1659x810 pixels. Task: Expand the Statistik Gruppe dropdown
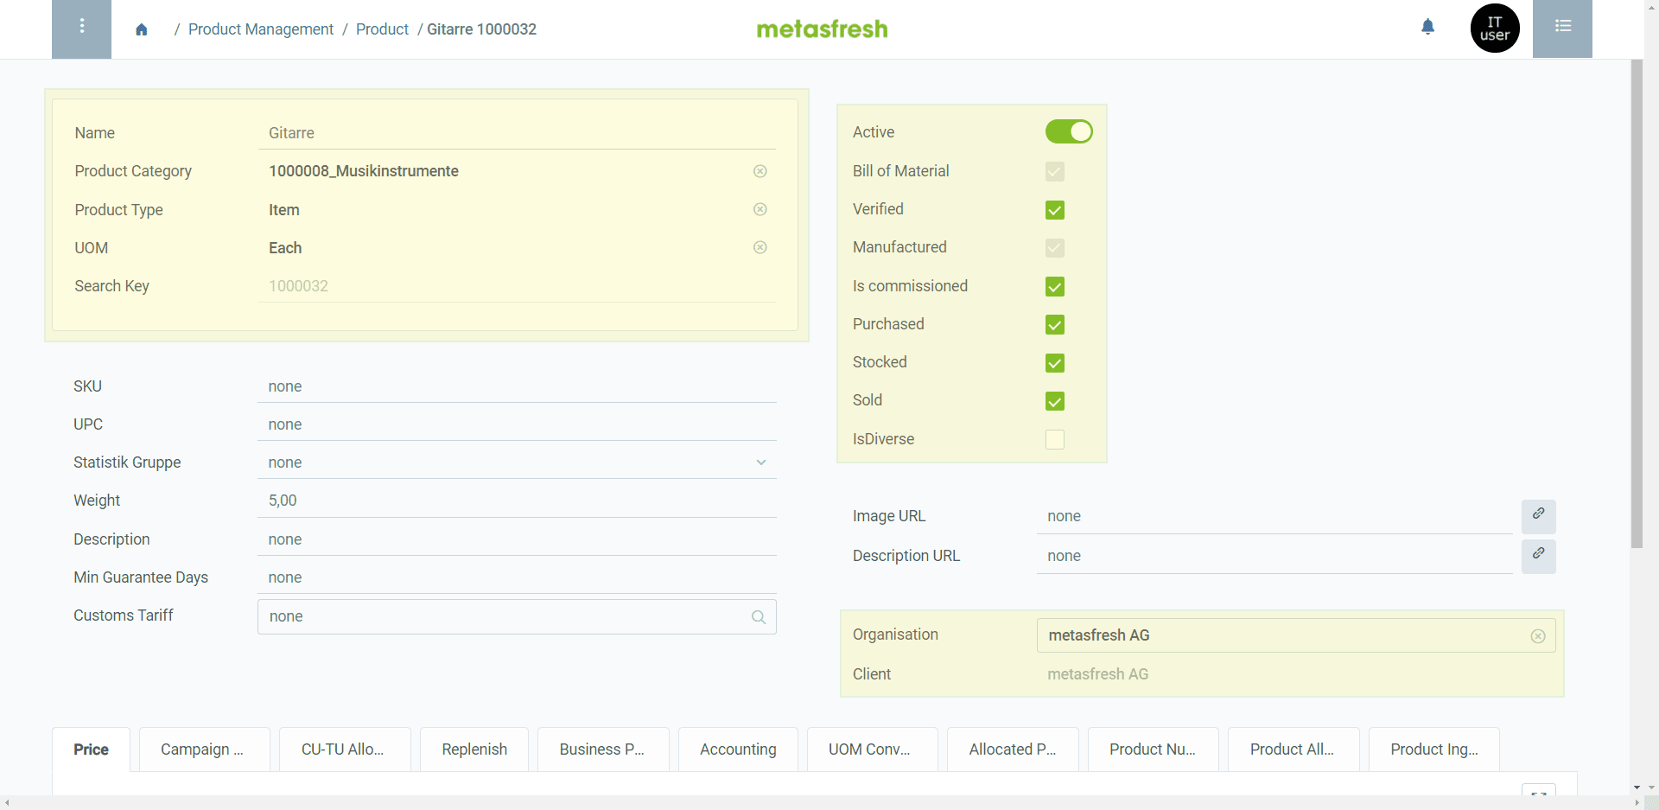pyautogui.click(x=761, y=462)
